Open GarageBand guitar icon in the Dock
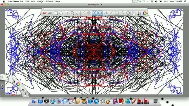The height and width of the screenshot is (106, 189). point(108,101)
